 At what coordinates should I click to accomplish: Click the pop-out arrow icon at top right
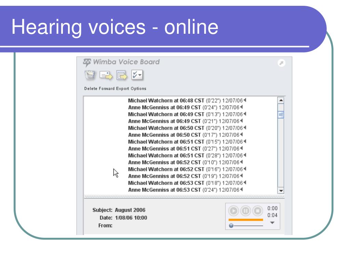(x=282, y=63)
